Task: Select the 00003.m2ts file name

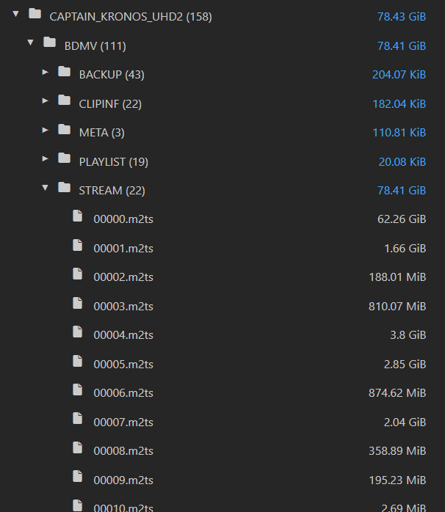Action: [x=123, y=307]
